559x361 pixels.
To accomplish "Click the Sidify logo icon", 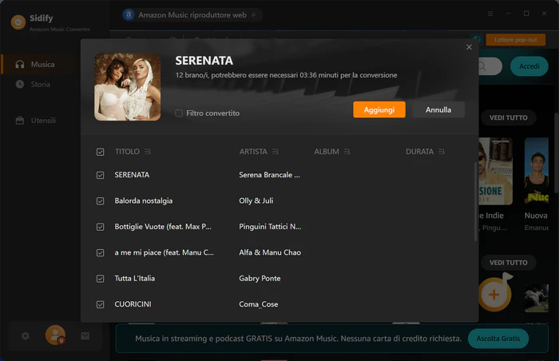I will point(18,22).
